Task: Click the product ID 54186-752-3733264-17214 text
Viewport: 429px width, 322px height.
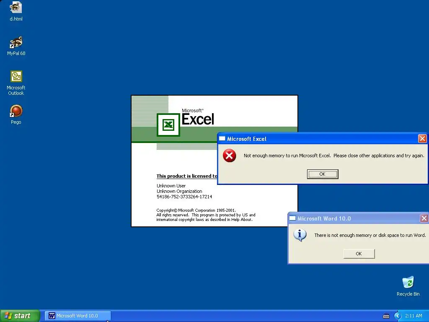Action: pyautogui.click(x=184, y=197)
